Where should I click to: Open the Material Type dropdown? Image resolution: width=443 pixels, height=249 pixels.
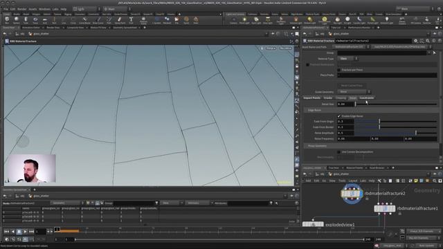[348, 58]
